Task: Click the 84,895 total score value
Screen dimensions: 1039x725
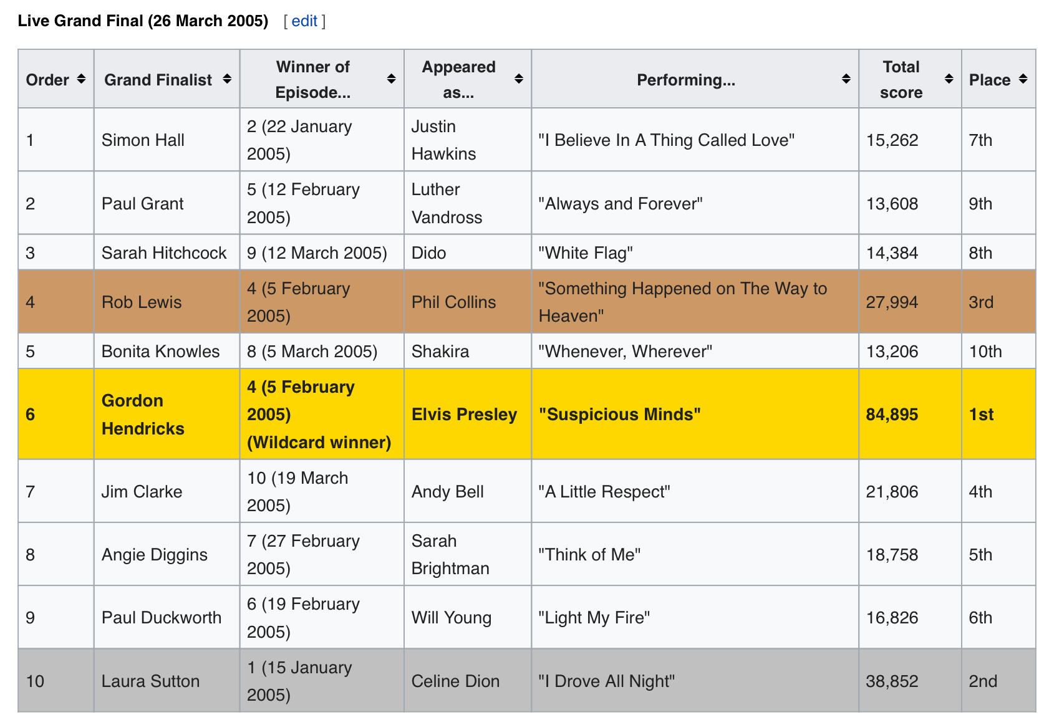Action: 892,415
